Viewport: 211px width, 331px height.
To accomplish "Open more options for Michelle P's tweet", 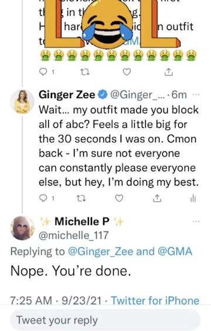I will coord(196,221).
